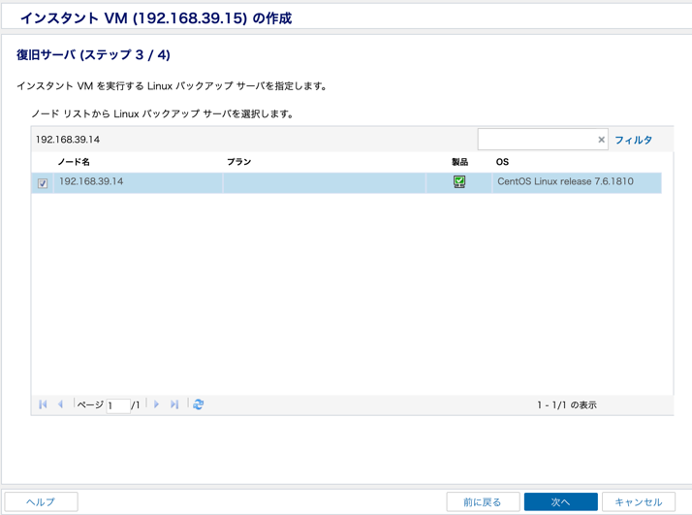This screenshot has width=692, height=515.
Task: Sort by 製品 column header
Action: click(459, 162)
